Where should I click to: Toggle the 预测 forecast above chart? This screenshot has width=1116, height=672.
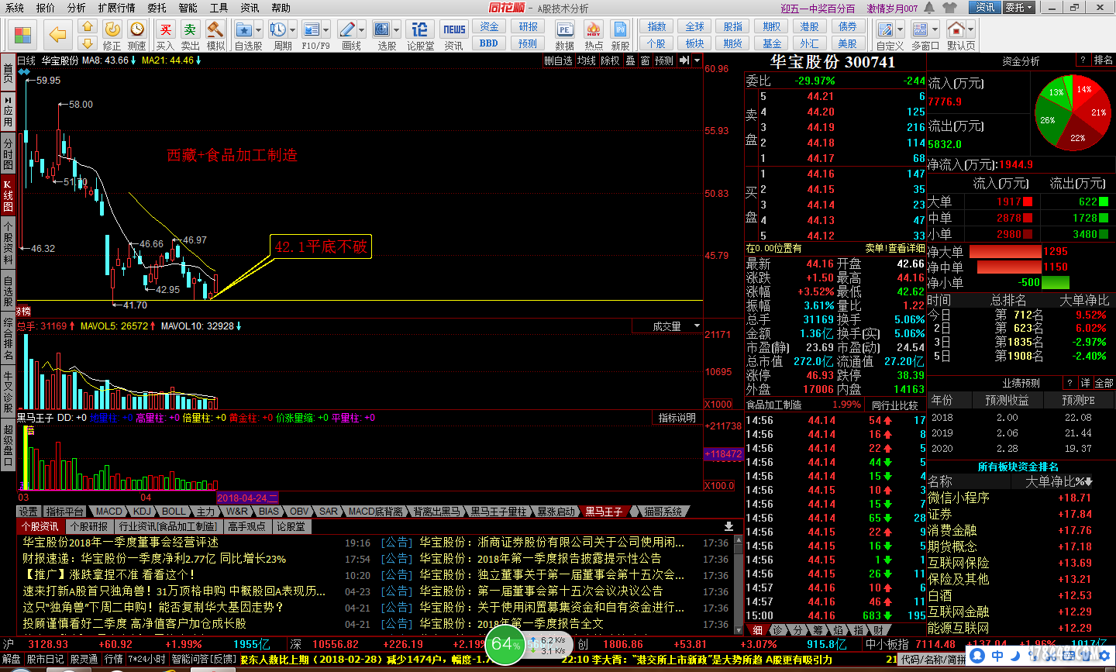664,60
